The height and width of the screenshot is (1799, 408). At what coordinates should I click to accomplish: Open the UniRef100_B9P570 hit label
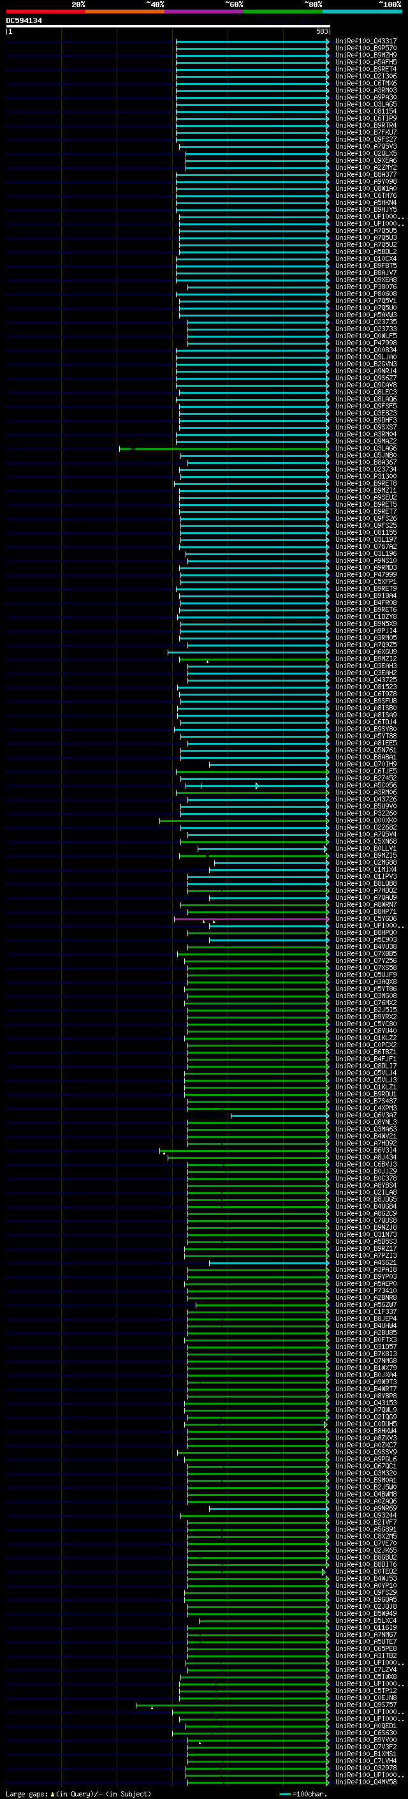[366, 49]
